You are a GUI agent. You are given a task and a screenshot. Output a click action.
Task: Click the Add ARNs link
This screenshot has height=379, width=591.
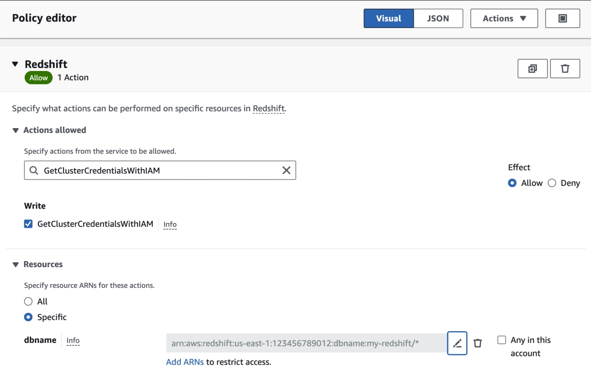tap(185, 362)
